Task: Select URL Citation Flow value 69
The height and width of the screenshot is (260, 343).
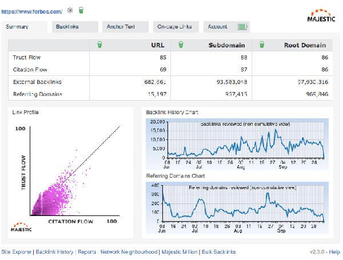Action: click(163, 70)
